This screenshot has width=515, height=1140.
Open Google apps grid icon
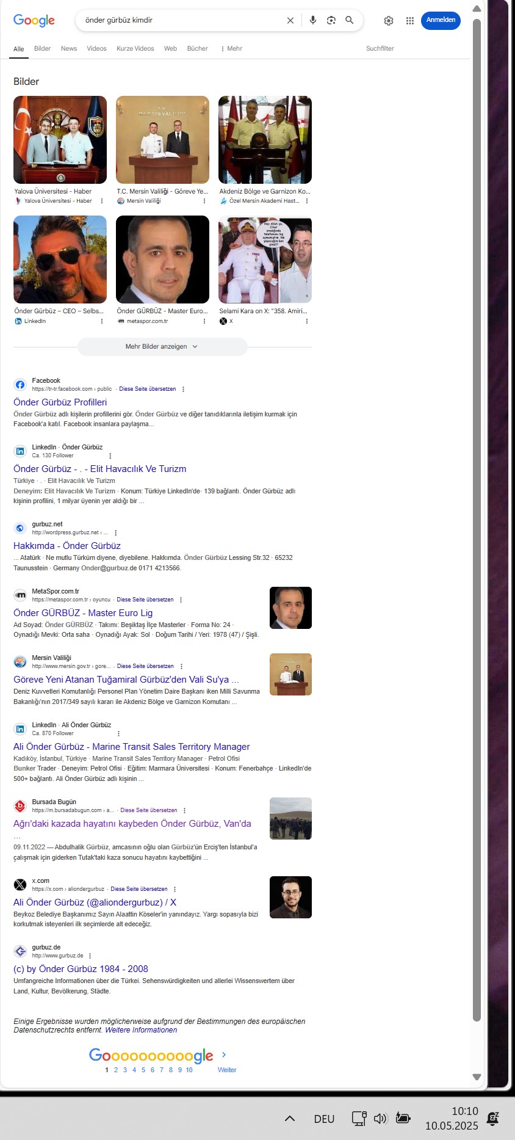(410, 21)
